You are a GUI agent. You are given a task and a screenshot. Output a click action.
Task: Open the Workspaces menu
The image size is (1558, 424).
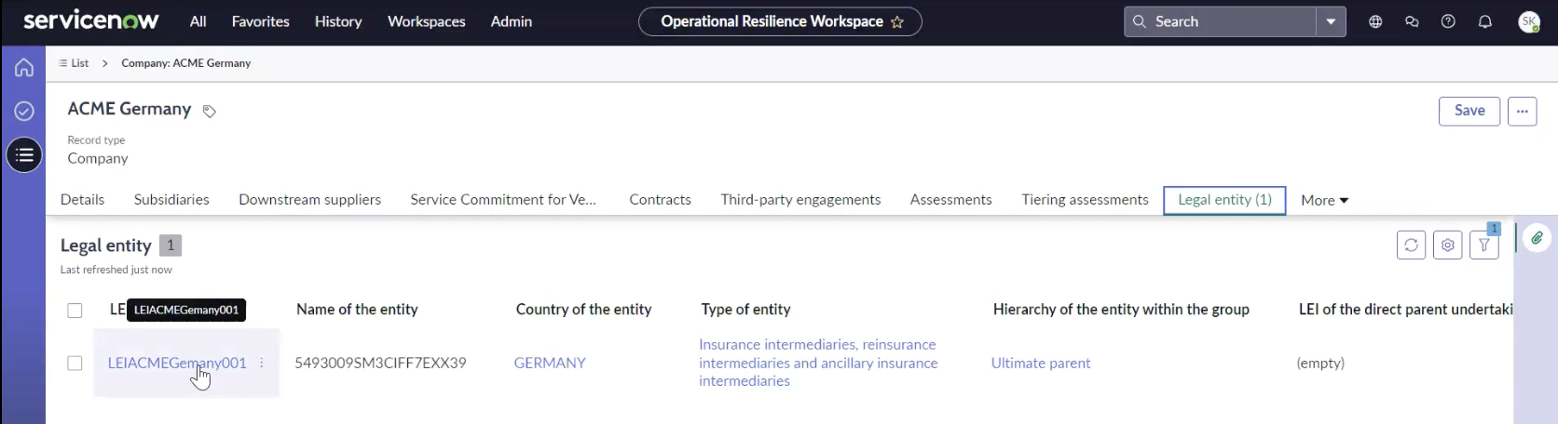pyautogui.click(x=426, y=21)
